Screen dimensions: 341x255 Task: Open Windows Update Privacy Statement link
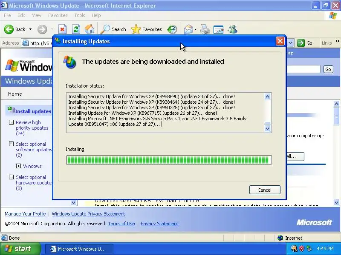[x=88, y=214]
